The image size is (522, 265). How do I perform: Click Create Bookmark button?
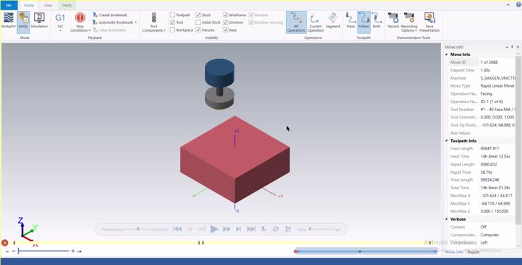[110, 15]
